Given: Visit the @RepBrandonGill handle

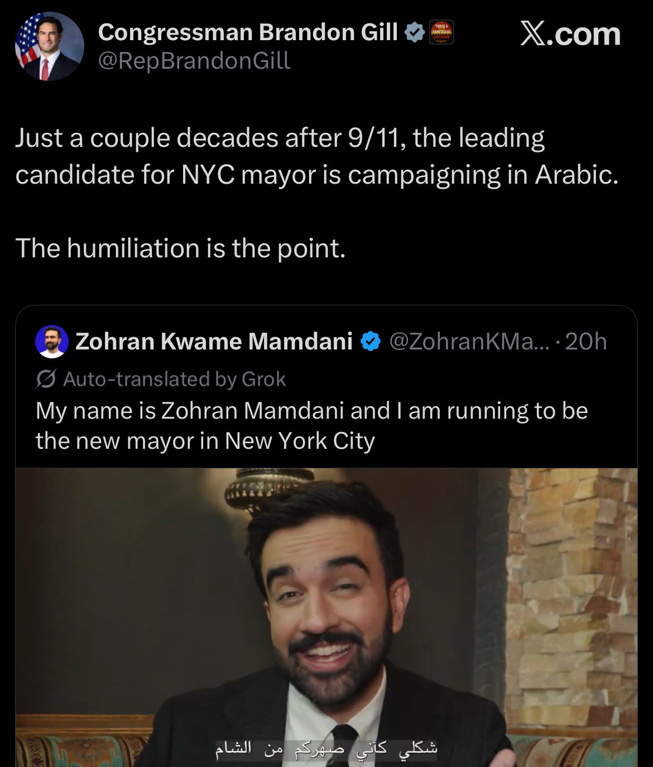Looking at the screenshot, I should [x=194, y=61].
